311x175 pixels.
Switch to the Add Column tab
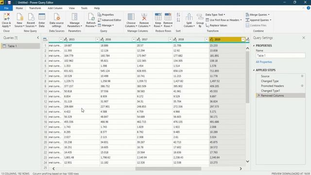tap(55, 8)
